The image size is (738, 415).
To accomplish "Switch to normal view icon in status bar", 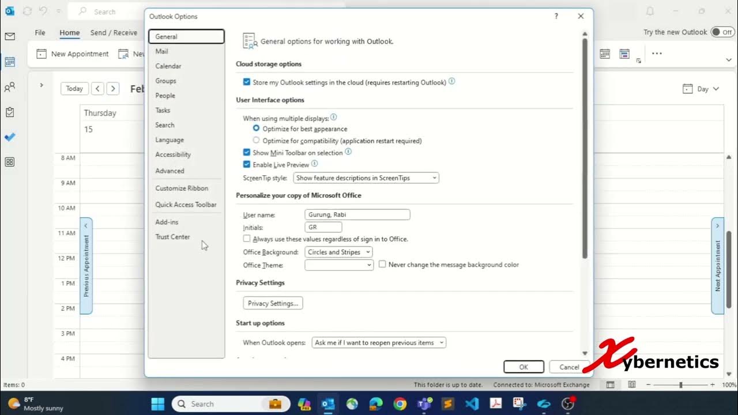I will coord(610,384).
